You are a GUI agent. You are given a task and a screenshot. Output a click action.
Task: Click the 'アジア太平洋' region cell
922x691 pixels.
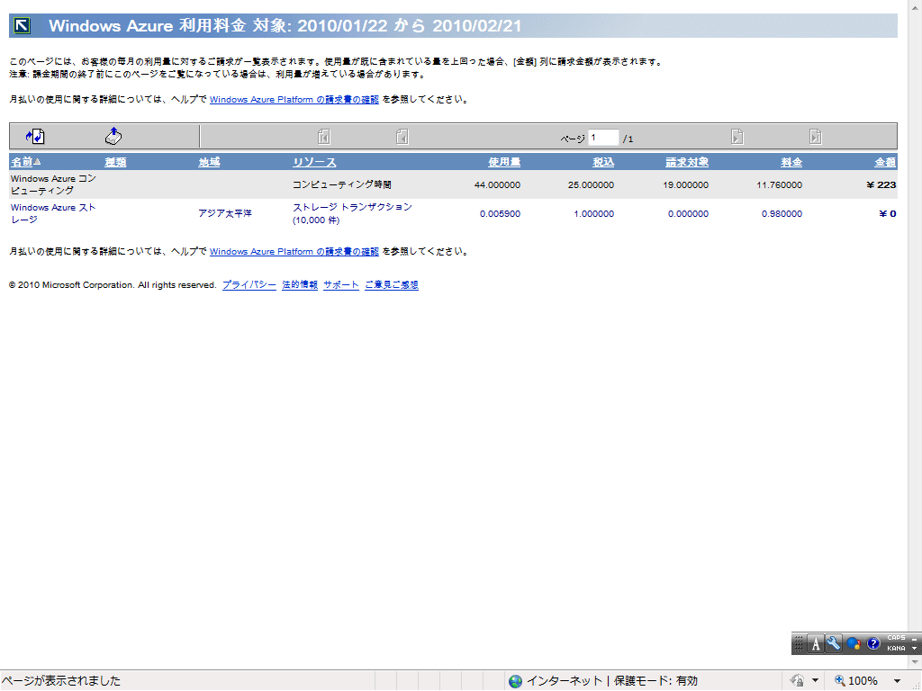225,213
